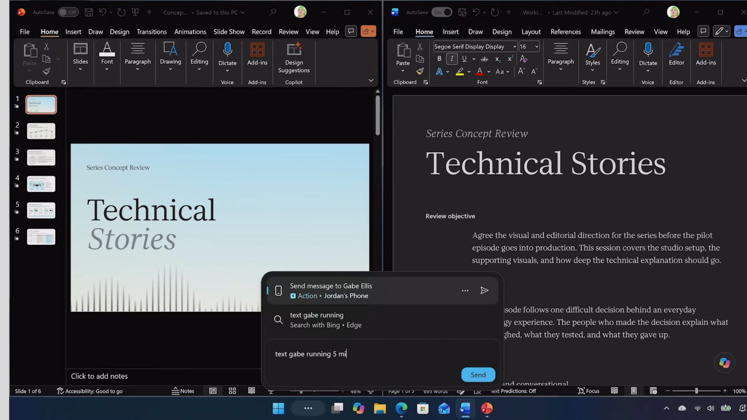This screenshot has width=747, height=420.
Task: Click the send arrow icon beside Gabe Ellis message
Action: 484,290
